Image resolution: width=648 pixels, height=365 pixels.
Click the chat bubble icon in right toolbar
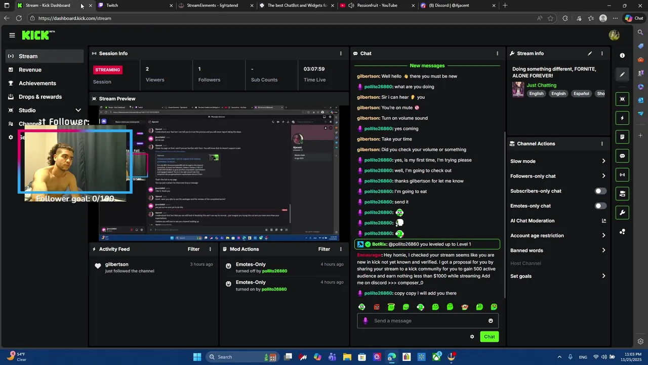pos(622,156)
